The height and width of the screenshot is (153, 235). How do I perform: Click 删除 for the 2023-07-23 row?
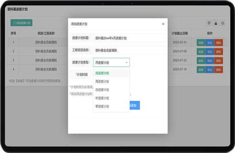[219, 61]
